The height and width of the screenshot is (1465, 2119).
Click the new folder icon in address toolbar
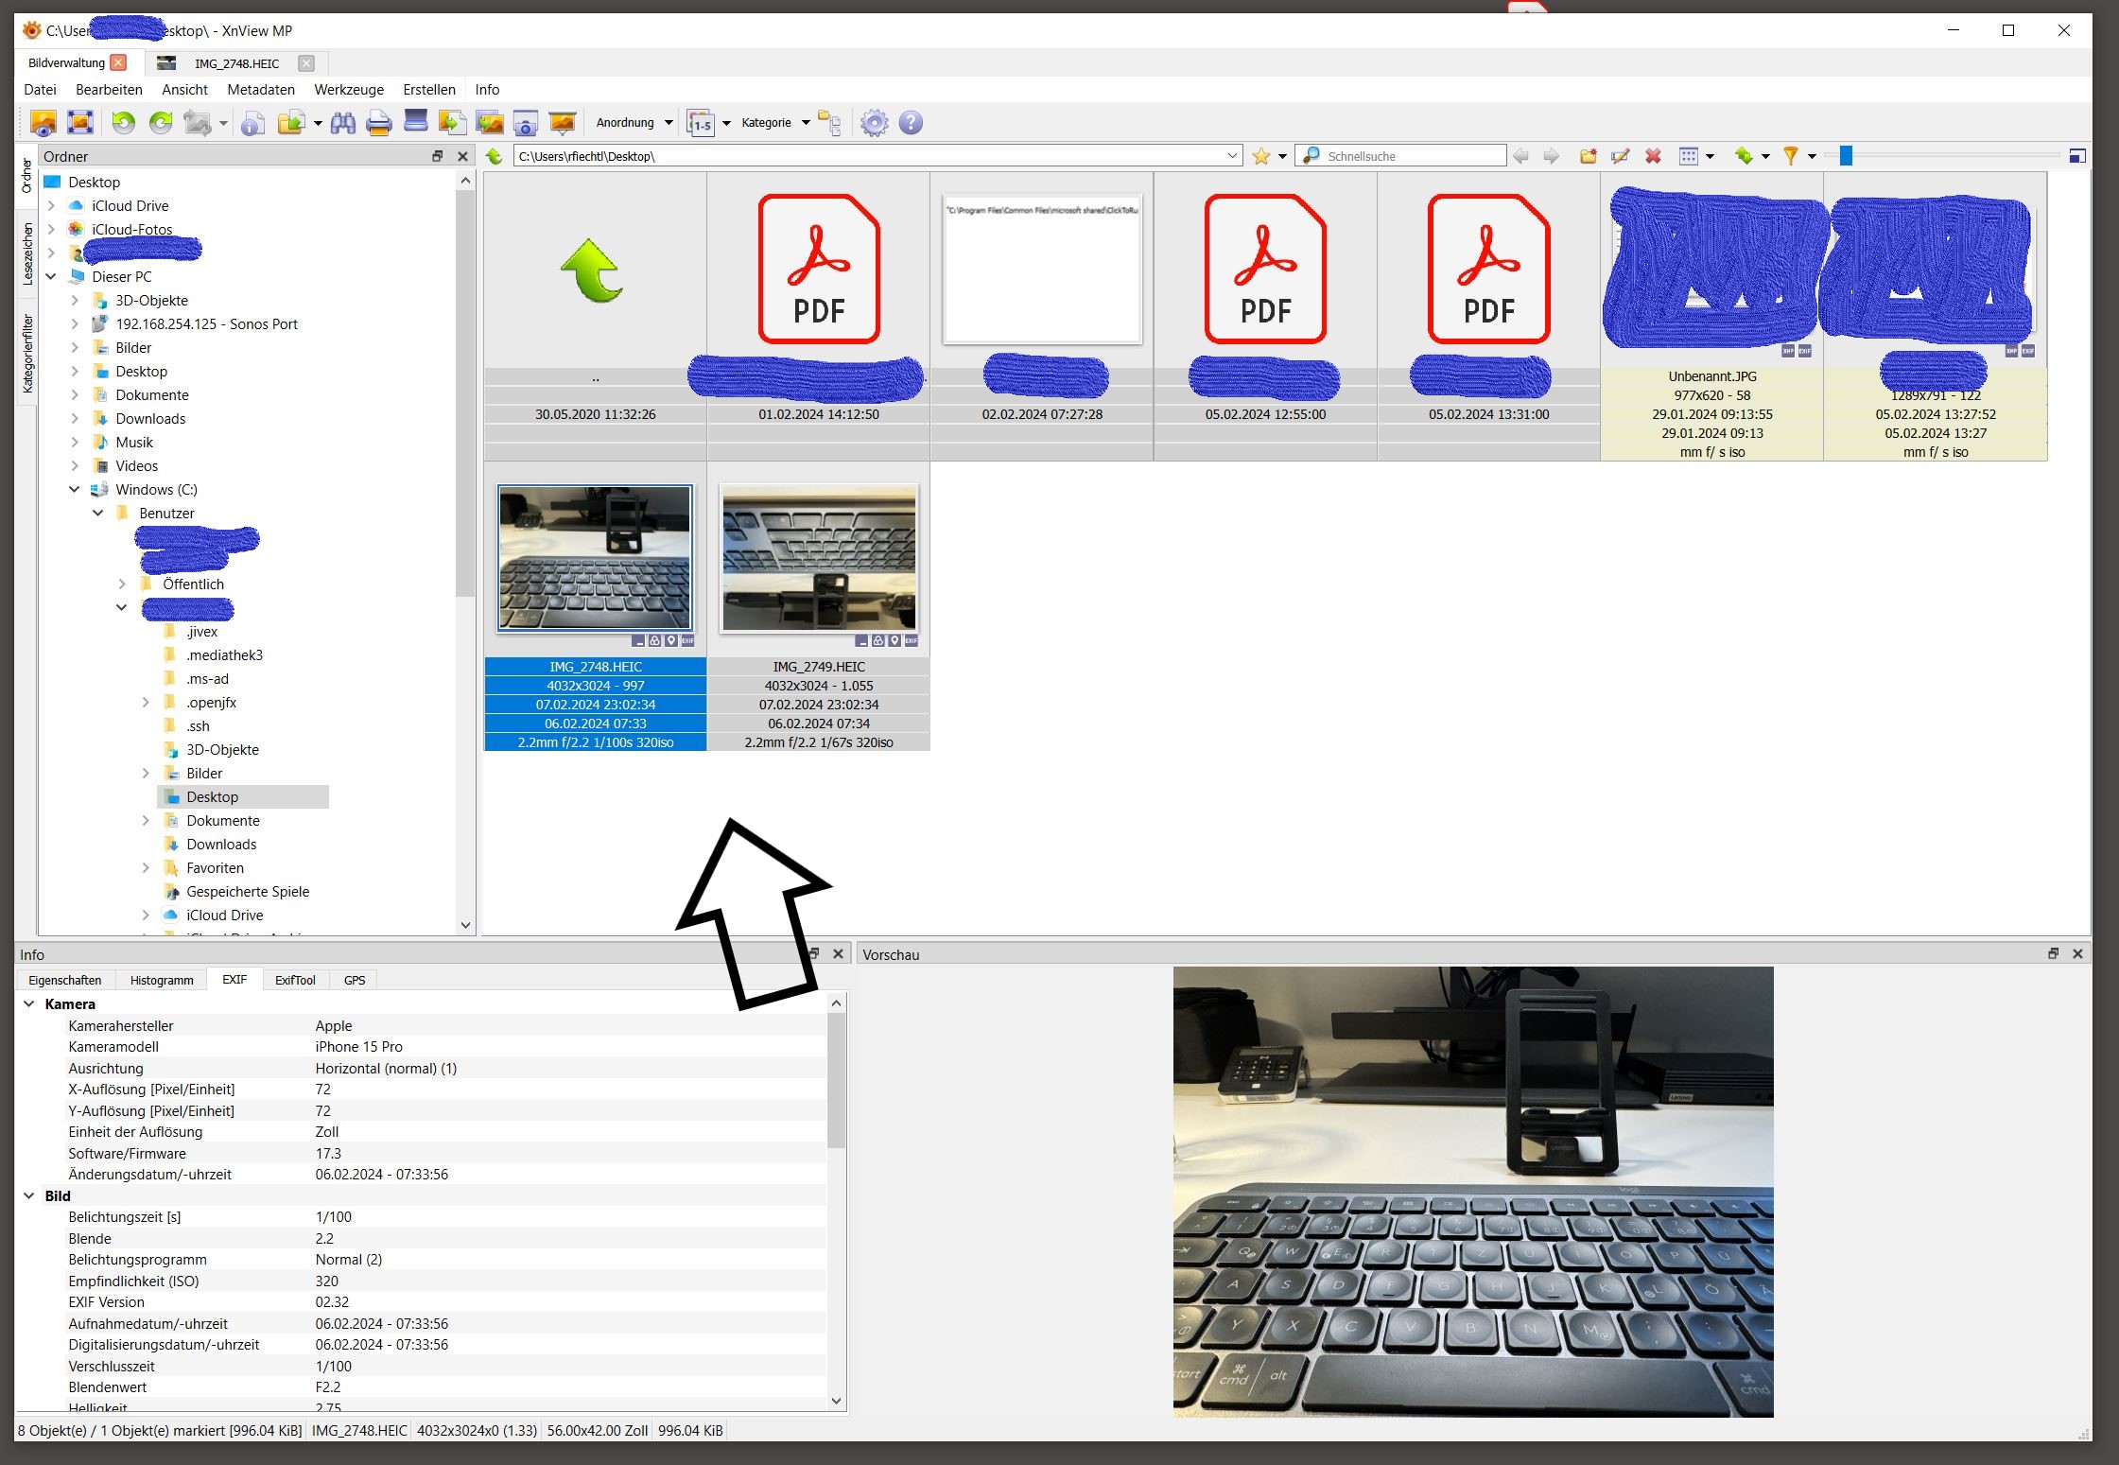point(1589,156)
